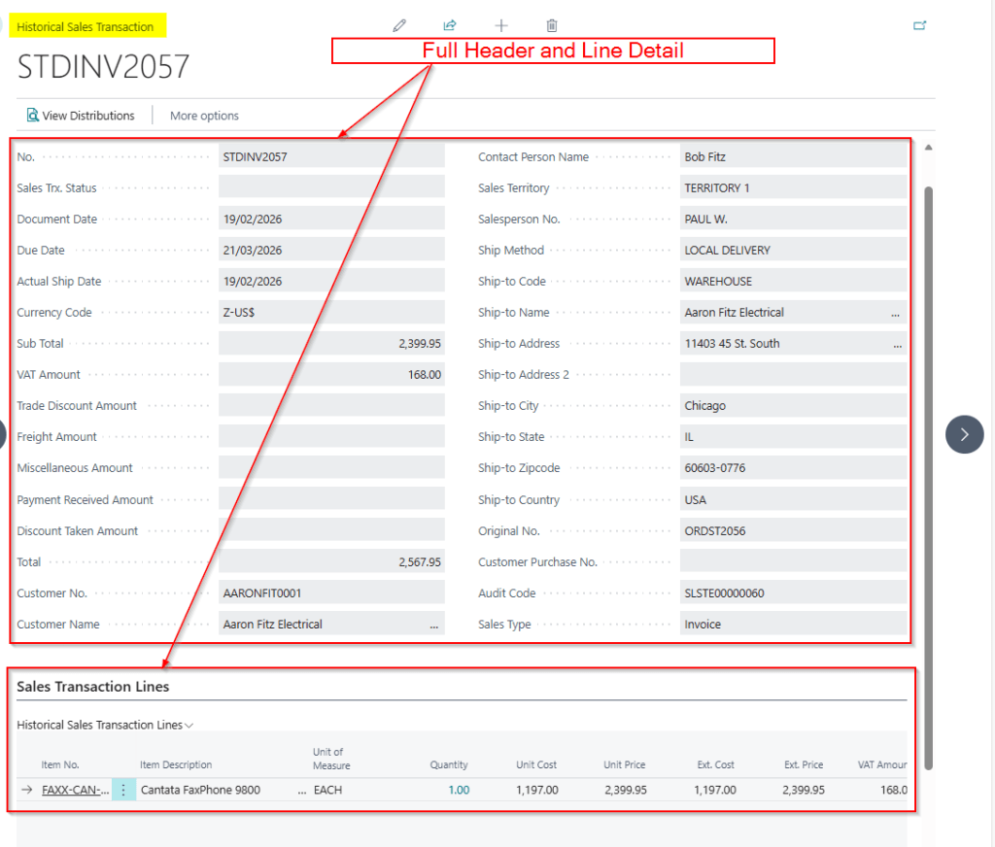Click Historical Sales Transaction breadcrumb
The image size is (995, 847).
coord(86,27)
